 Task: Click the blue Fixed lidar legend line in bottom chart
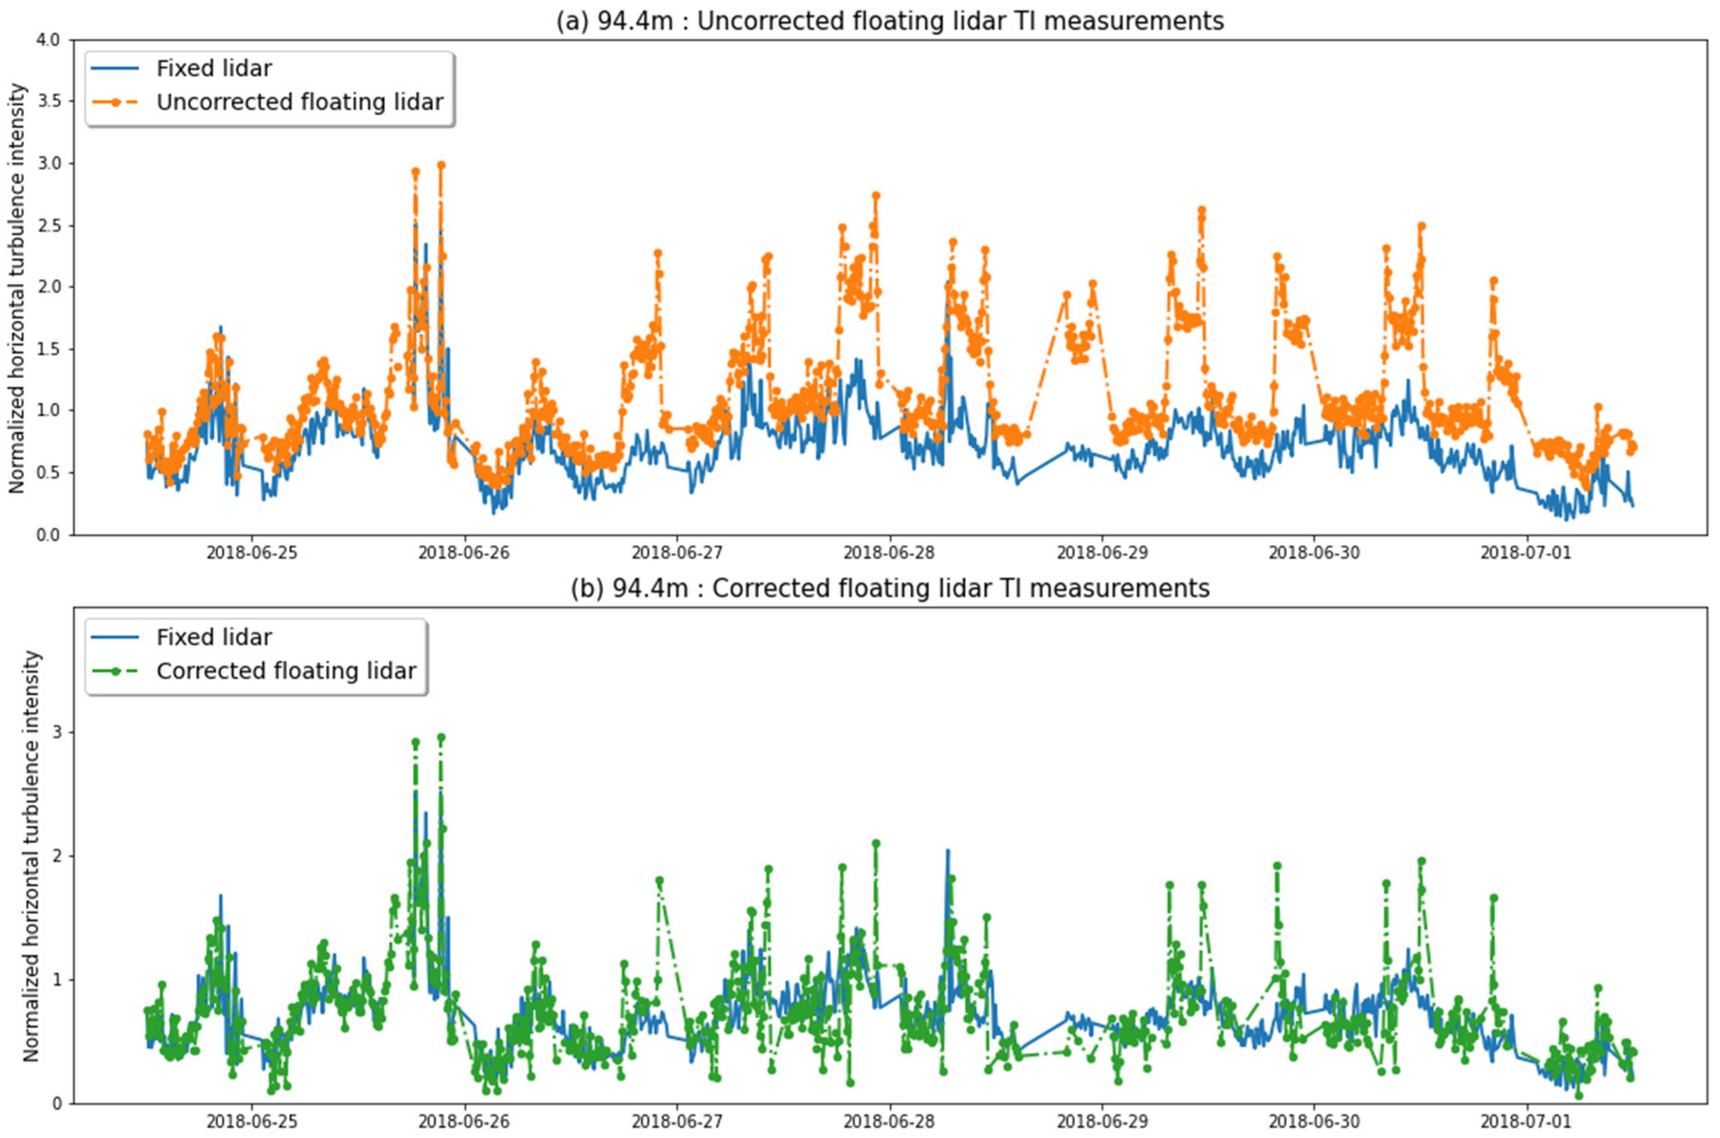[x=115, y=638]
